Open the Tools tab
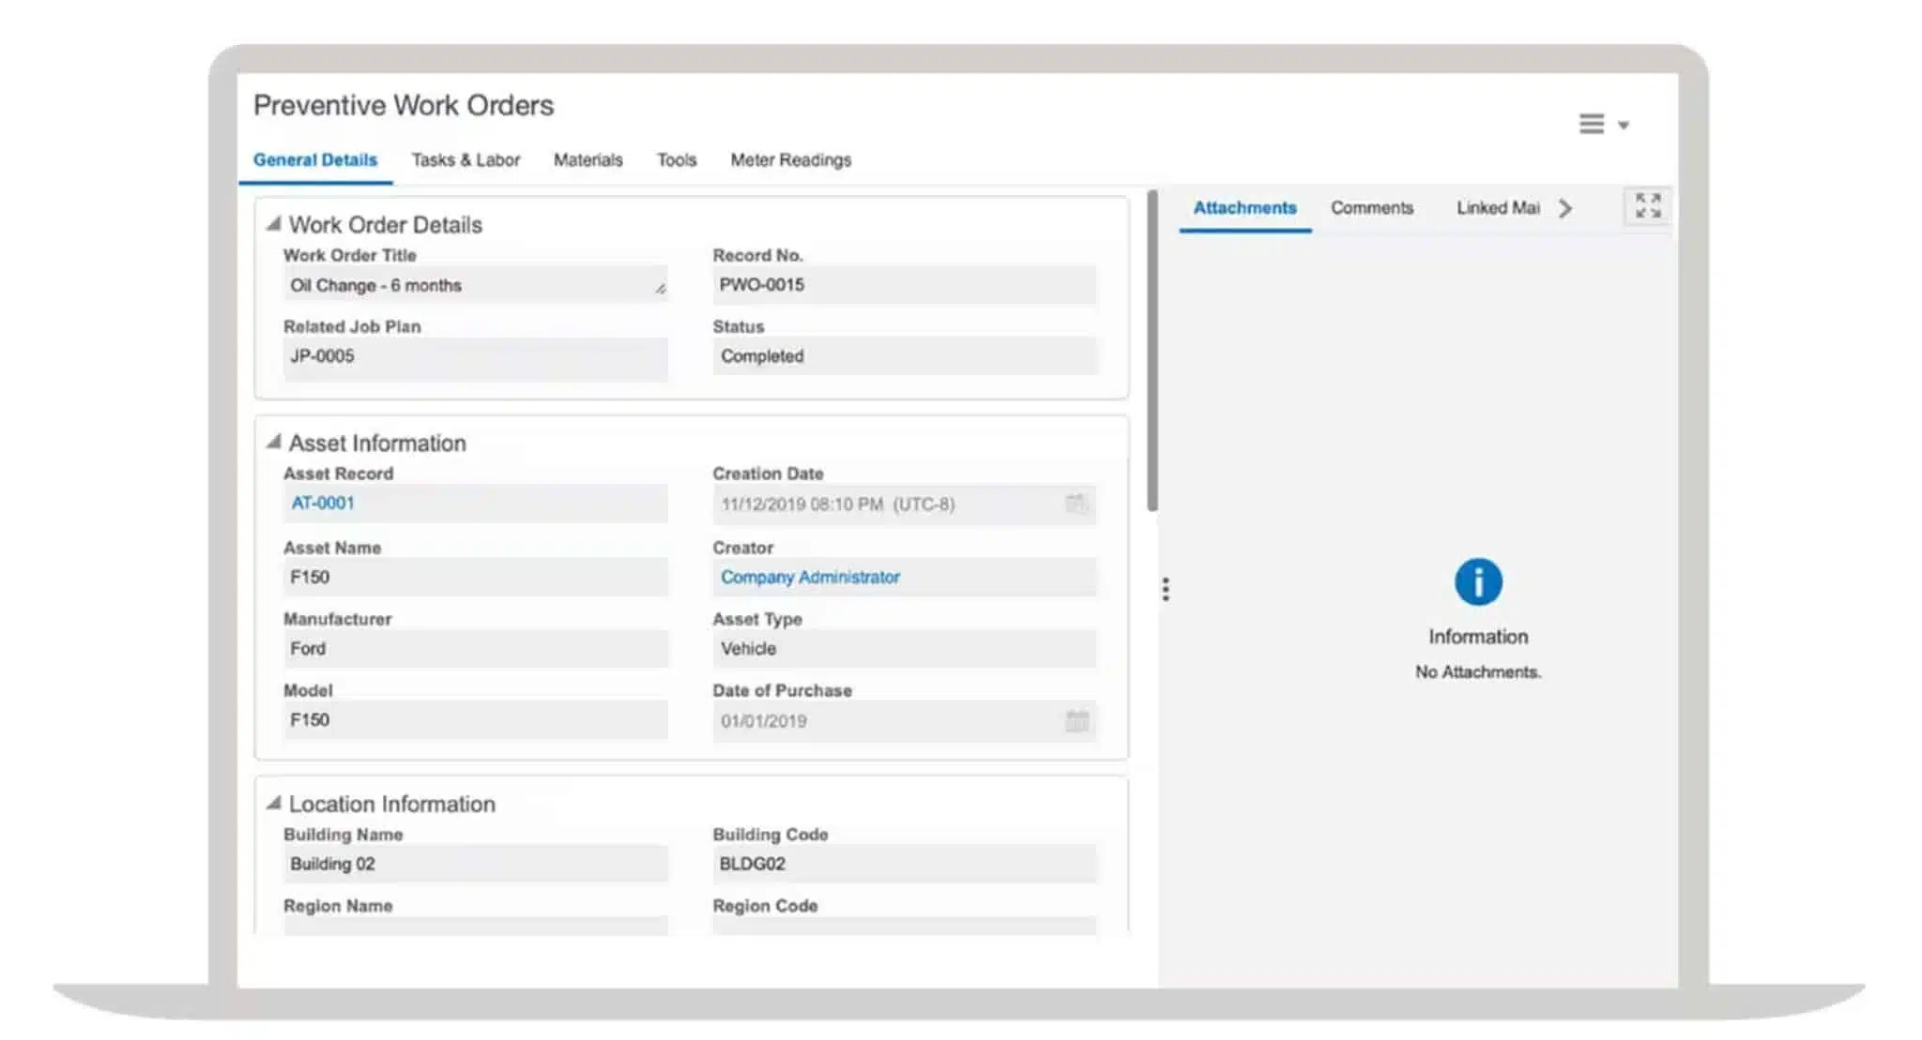1922x1040 pixels. (x=677, y=159)
